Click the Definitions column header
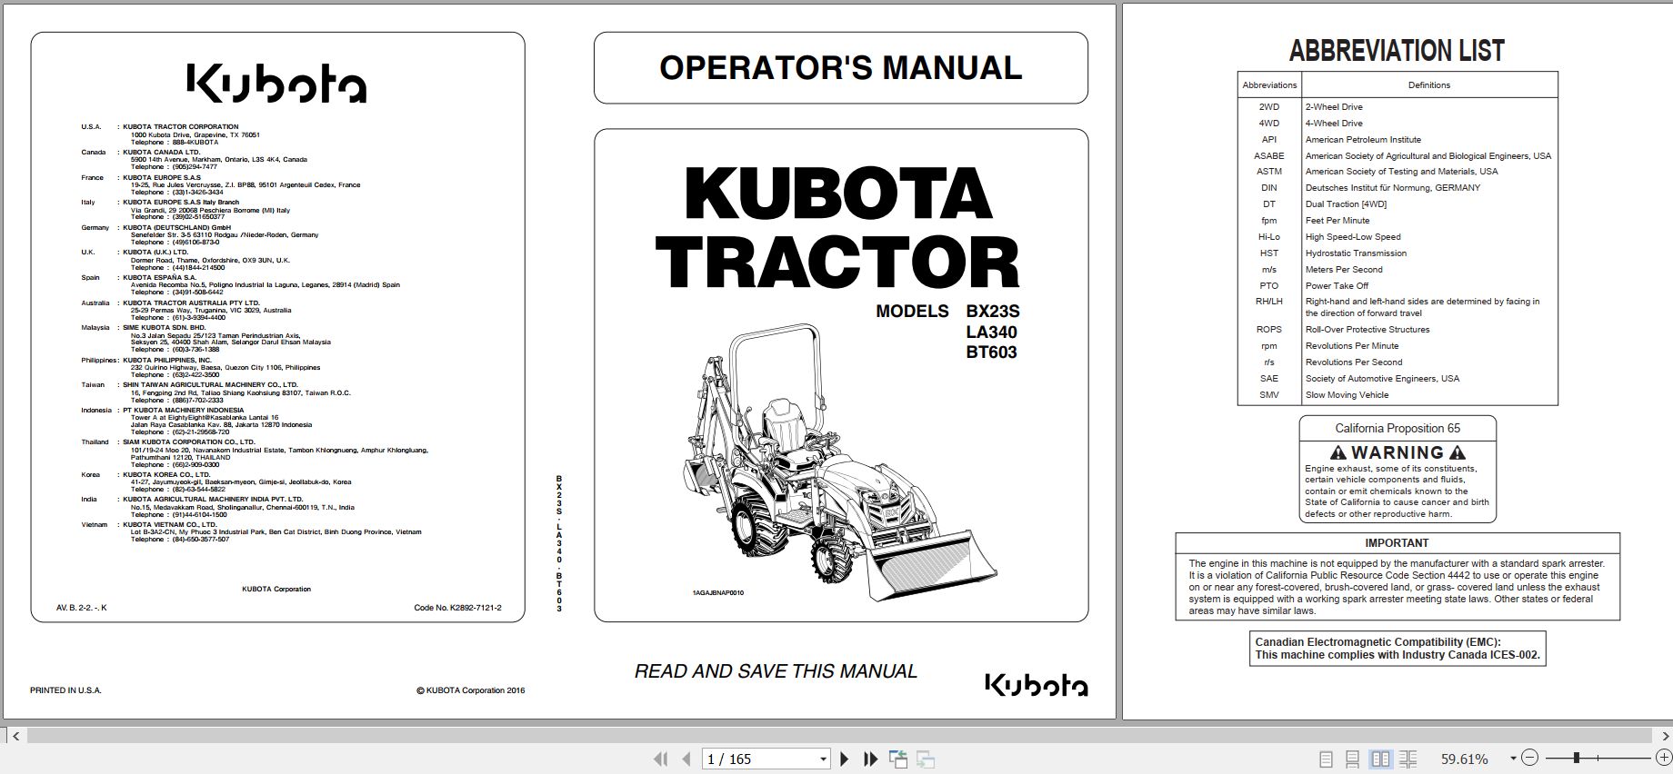 [1429, 85]
